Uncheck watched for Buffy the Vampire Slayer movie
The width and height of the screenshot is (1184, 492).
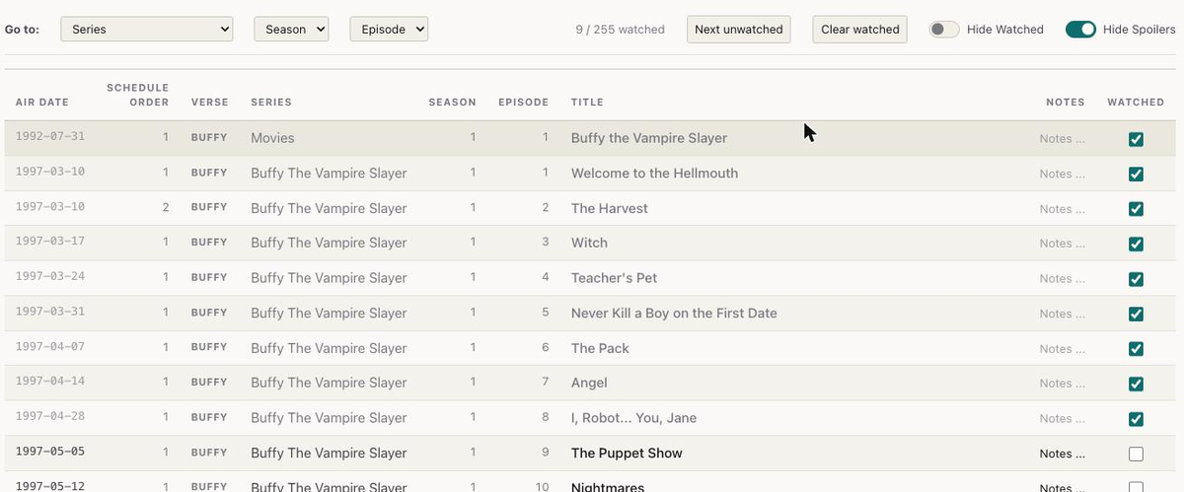pos(1136,139)
